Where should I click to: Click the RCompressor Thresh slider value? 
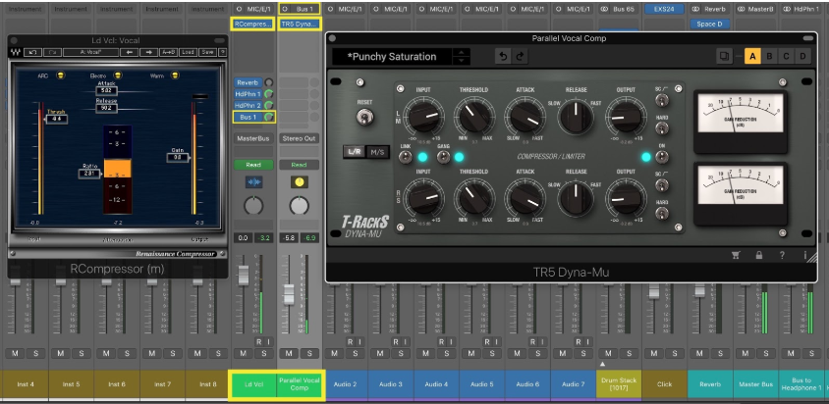point(57,119)
